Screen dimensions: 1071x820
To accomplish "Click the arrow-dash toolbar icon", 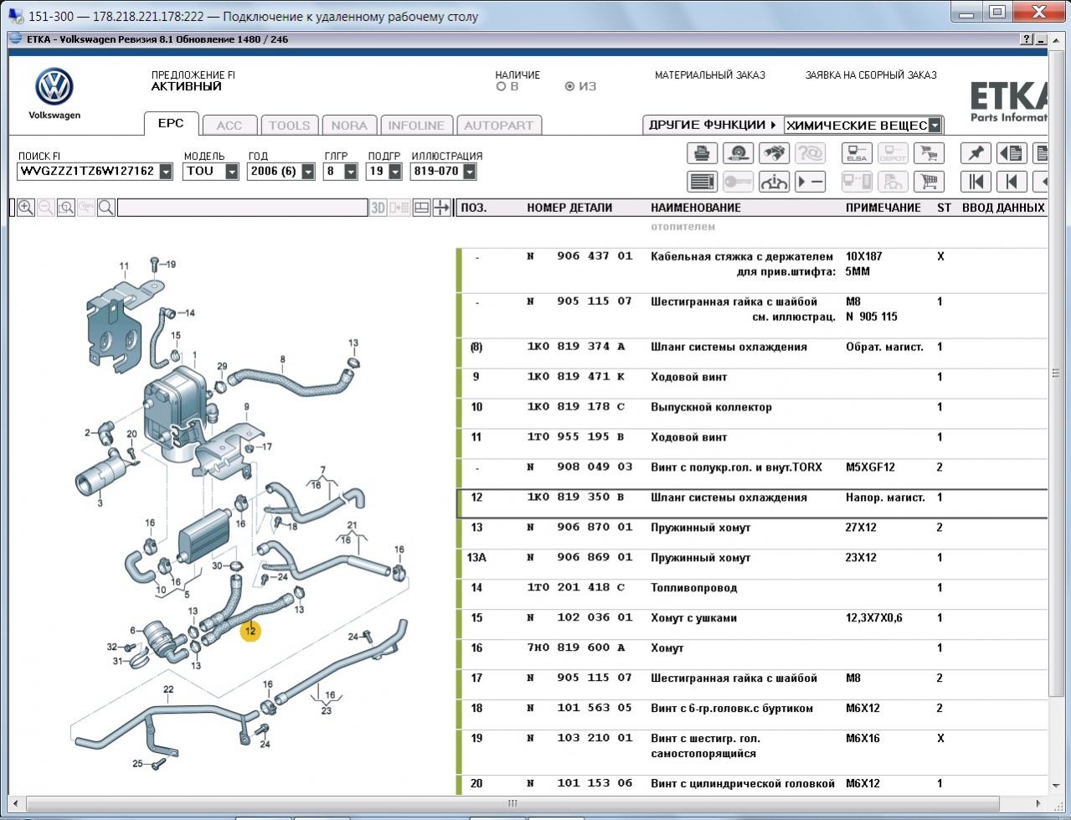I will tap(810, 181).
